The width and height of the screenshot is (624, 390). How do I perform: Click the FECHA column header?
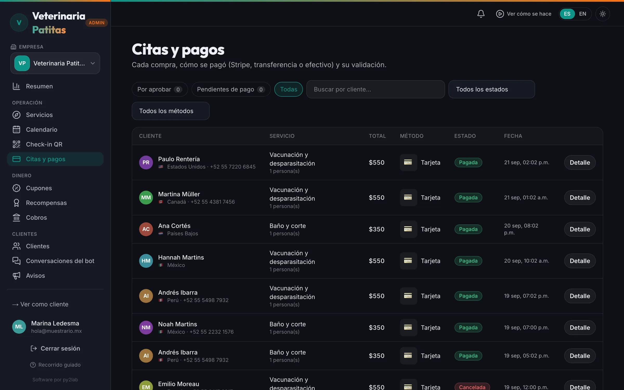(513, 136)
